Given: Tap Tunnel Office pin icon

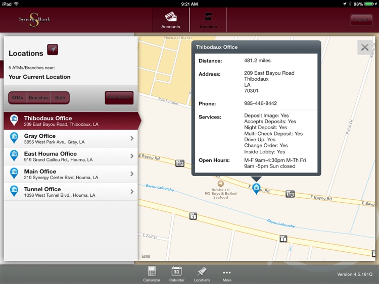Looking at the screenshot, I should 14,191.
